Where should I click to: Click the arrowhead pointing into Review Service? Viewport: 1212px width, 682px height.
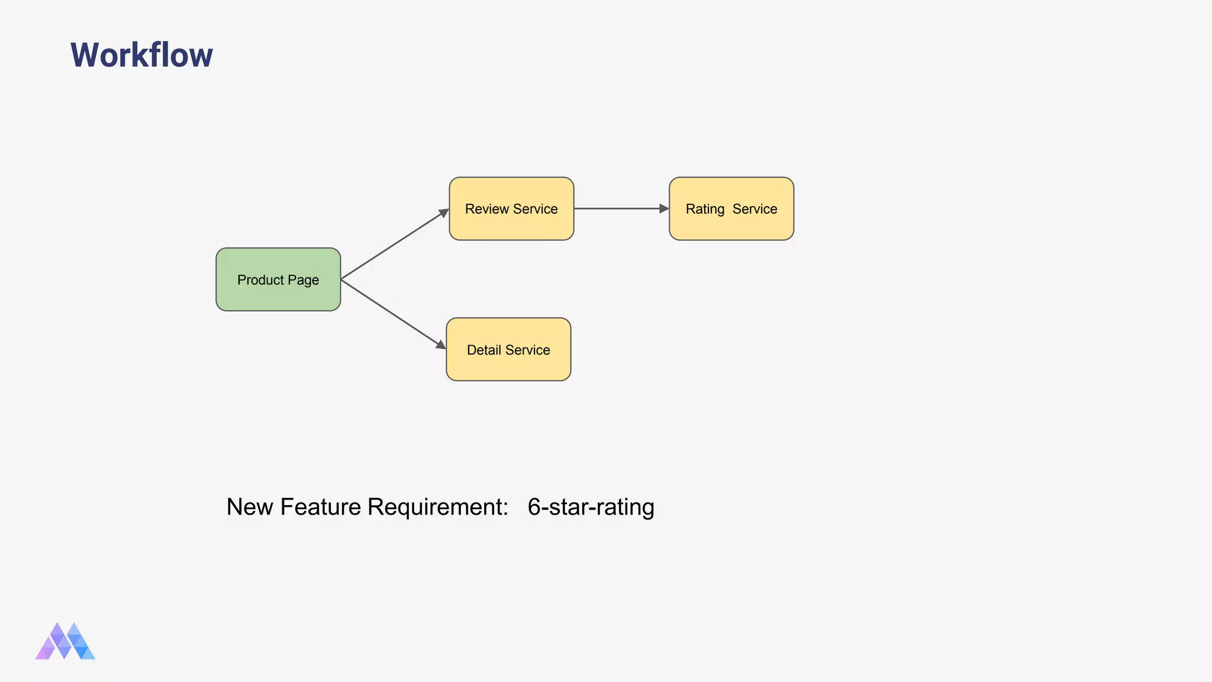click(444, 212)
